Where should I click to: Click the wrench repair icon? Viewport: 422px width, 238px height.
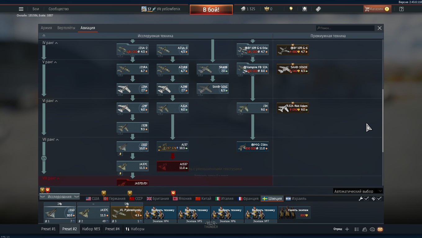pos(361,199)
